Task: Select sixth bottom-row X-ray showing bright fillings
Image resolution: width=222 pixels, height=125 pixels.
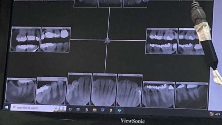Action: coord(158,95)
